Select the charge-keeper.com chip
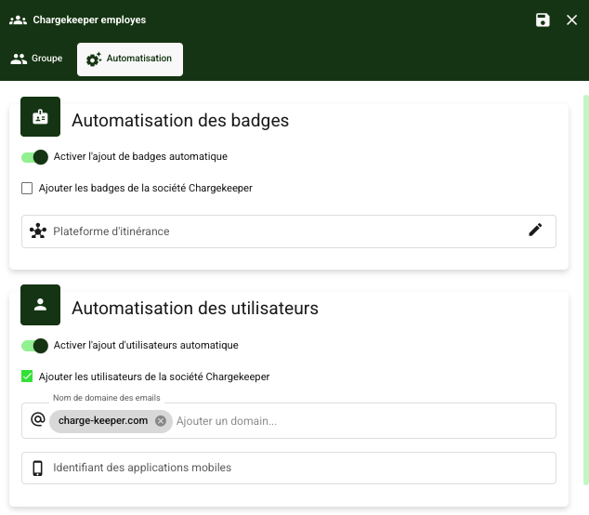Image resolution: width=589 pixels, height=515 pixels. click(102, 421)
